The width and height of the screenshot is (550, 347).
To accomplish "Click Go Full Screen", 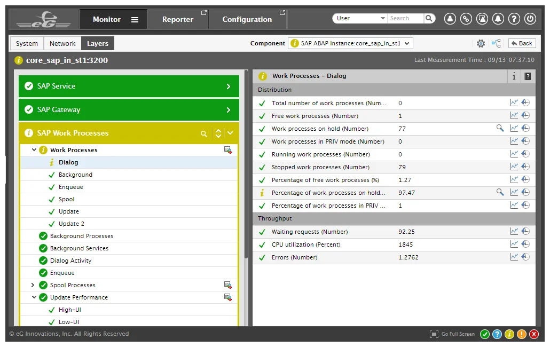I will coord(452,334).
